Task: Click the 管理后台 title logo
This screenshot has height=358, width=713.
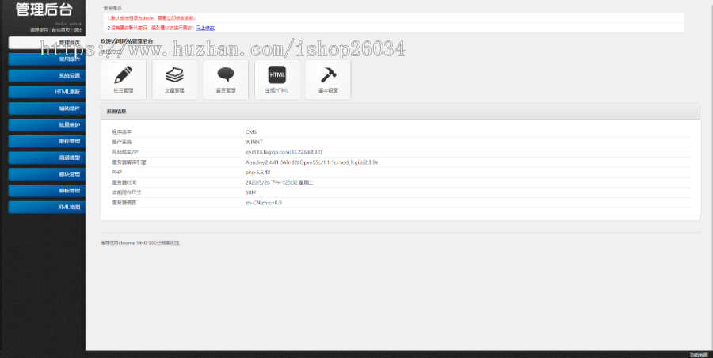Action: pyautogui.click(x=44, y=9)
